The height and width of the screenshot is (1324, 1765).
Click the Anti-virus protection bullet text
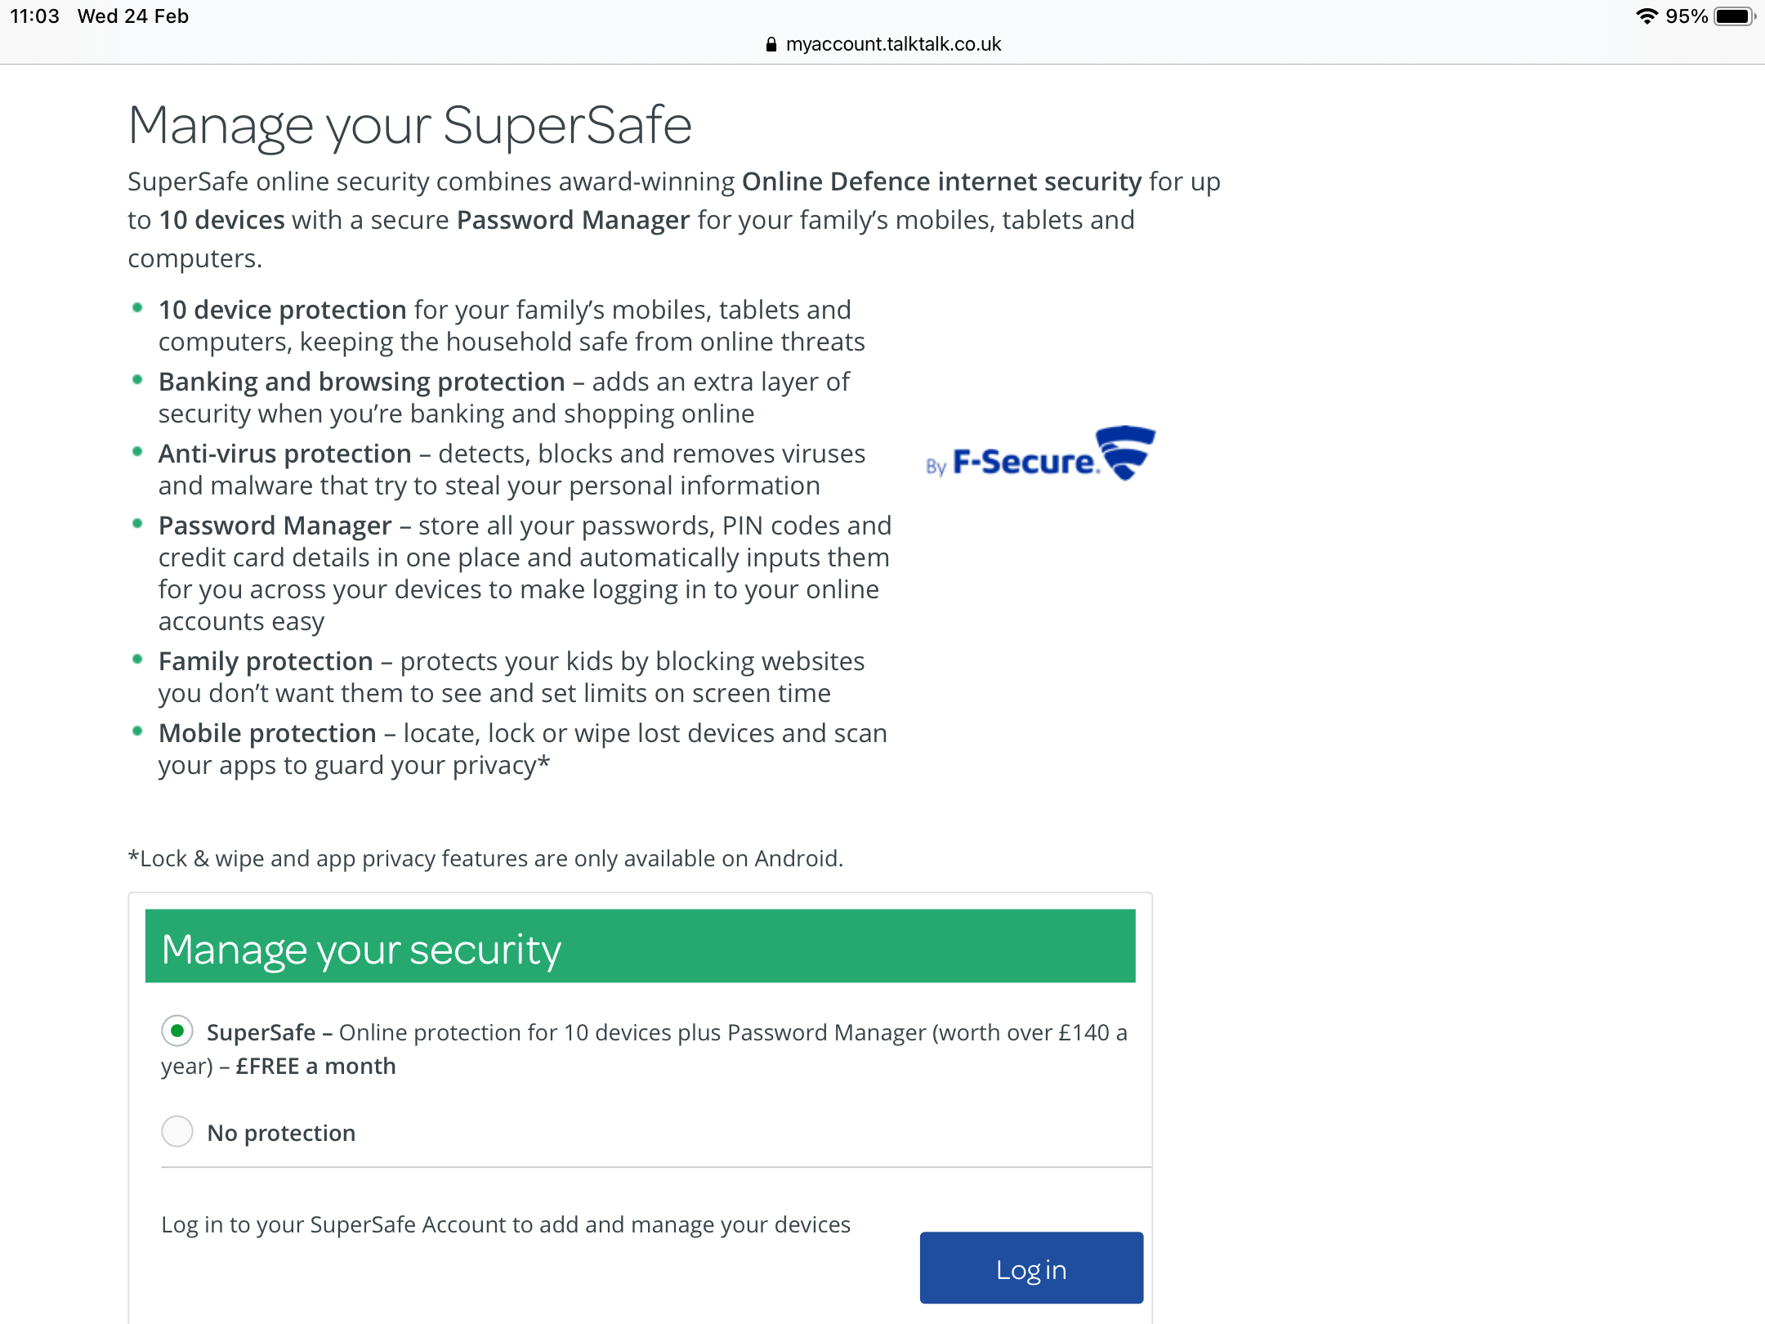point(284,454)
